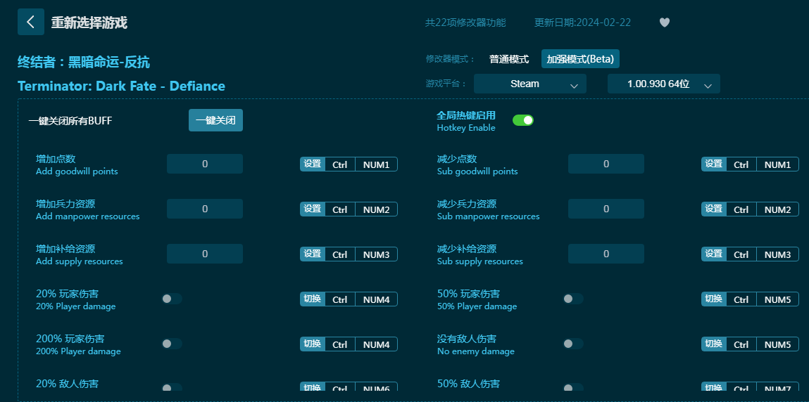The height and width of the screenshot is (402, 809).
Task: Click NUM3 key of Sub supply resources hotkey
Action: [x=777, y=254]
